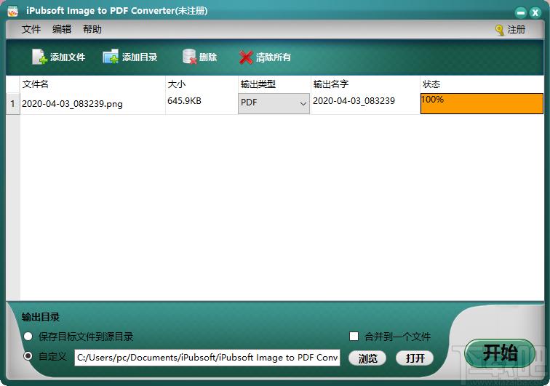Click the Open (打开) folder button
550x386 pixels.
415,358
